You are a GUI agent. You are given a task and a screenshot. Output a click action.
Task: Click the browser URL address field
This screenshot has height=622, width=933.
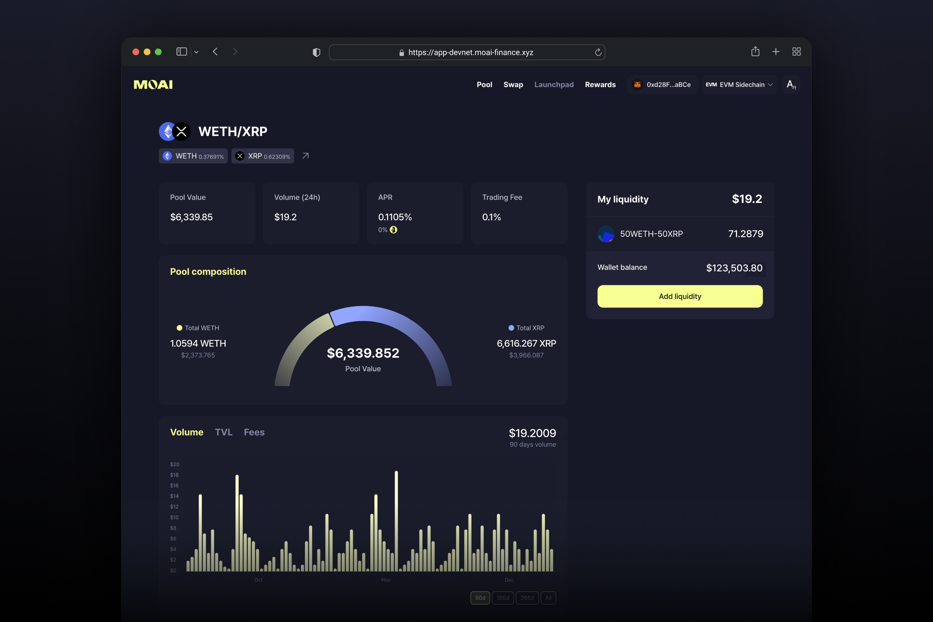[x=470, y=52]
